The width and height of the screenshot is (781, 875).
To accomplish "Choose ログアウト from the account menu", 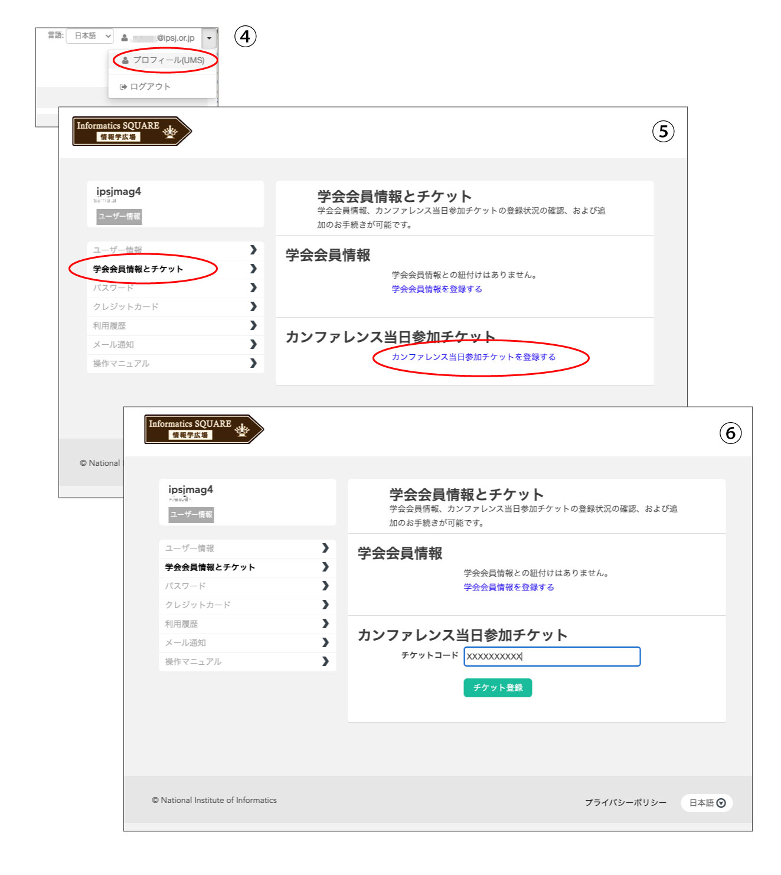I will coord(150,87).
